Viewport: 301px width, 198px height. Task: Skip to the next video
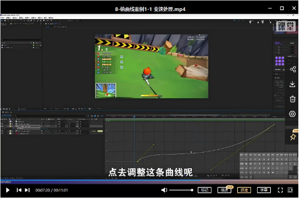pyautogui.click(x=27, y=190)
